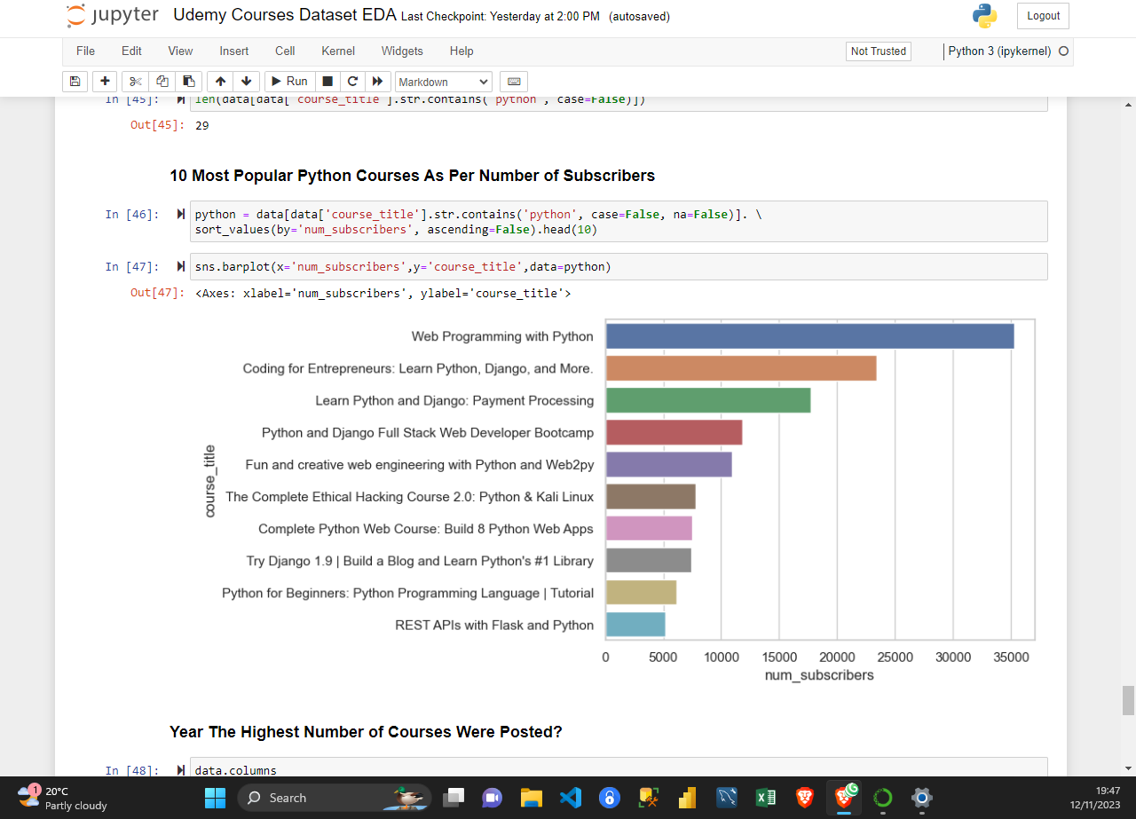Move the selected cell down
Screen dimensions: 1136x819
coord(246,82)
